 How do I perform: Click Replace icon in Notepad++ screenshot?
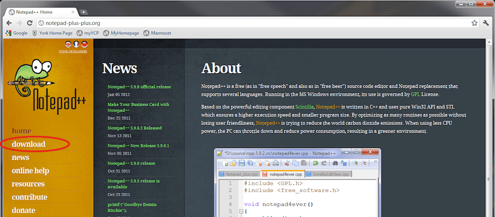pyautogui.click(x=344, y=163)
